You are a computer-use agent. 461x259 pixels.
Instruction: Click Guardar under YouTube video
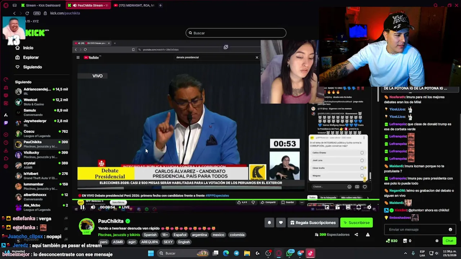[288, 203]
